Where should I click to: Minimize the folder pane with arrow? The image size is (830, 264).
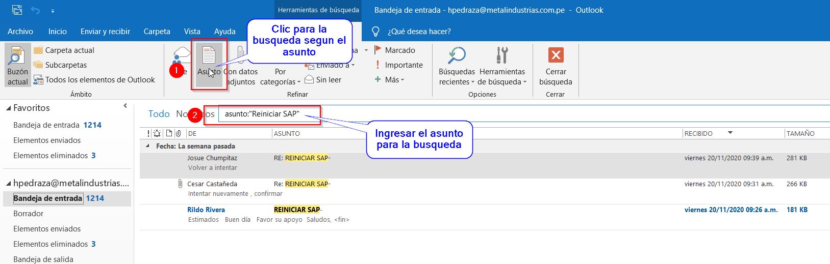click(125, 106)
